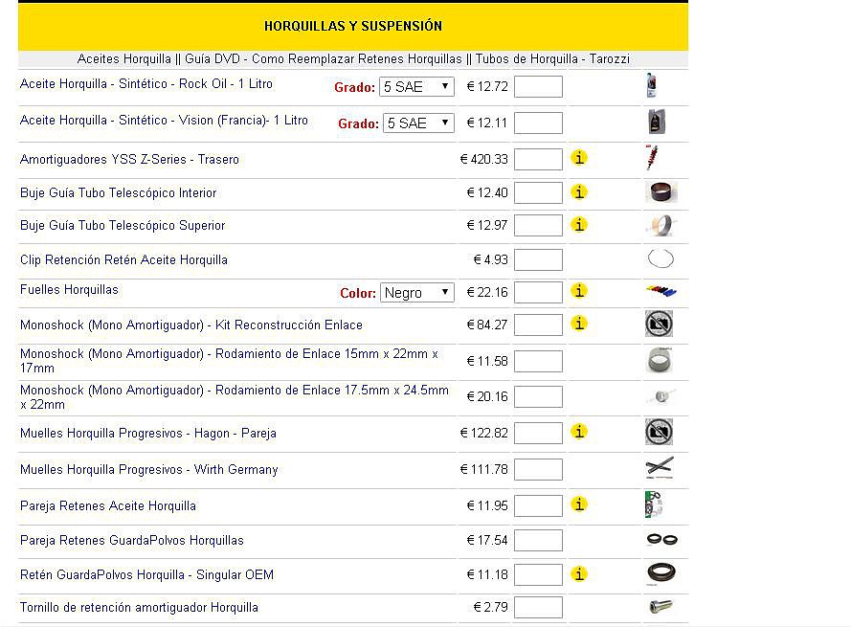This screenshot has height=627, width=851.
Task: Open Grado dropdown for Rock Oil
Action: [416, 87]
